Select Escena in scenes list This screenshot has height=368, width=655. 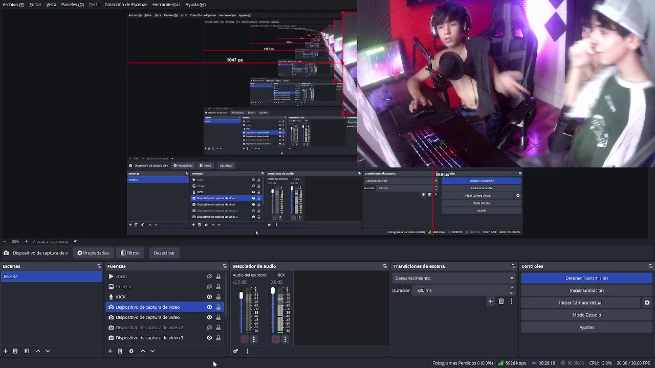pos(51,277)
